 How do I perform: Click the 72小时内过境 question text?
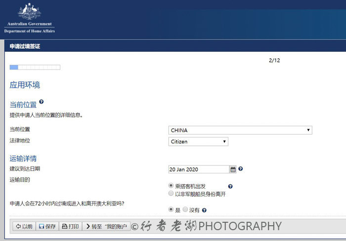click(x=67, y=204)
